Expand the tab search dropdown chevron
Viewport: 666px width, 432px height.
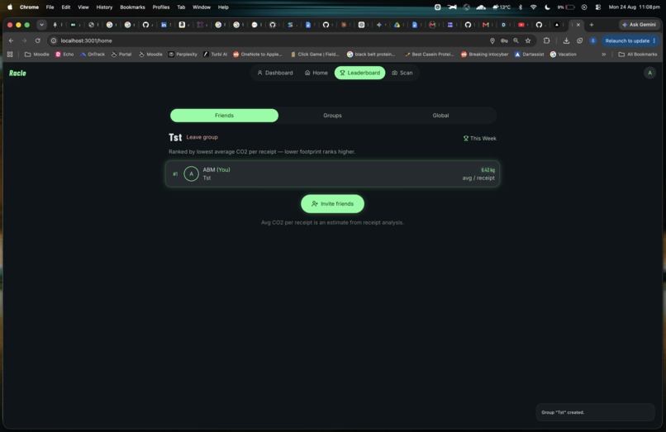41,25
